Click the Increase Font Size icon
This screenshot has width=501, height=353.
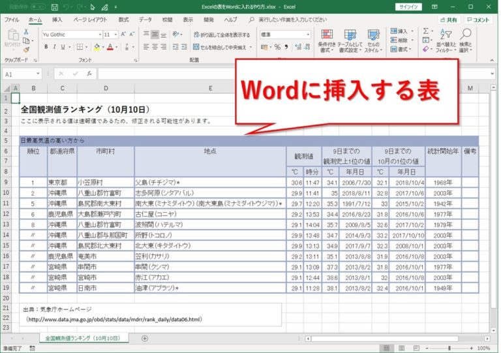123,34
